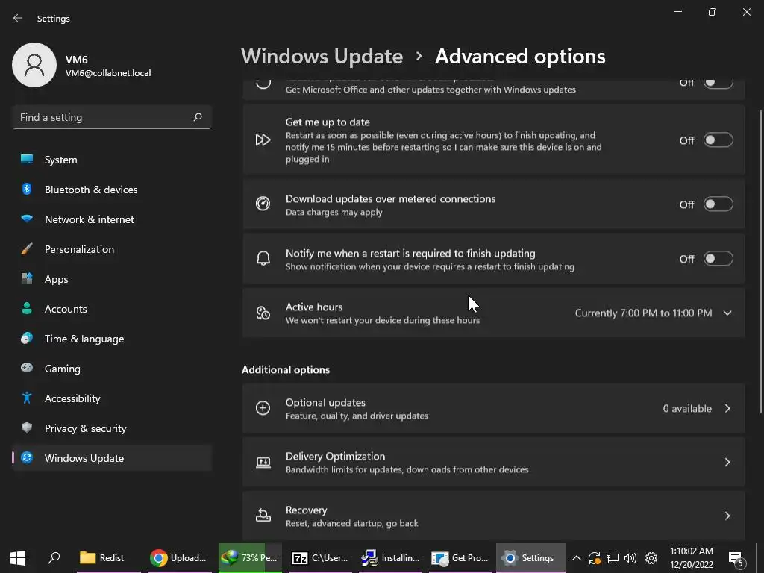The image size is (764, 573).
Task: Open the taskbar clock and date
Action: coord(692,558)
